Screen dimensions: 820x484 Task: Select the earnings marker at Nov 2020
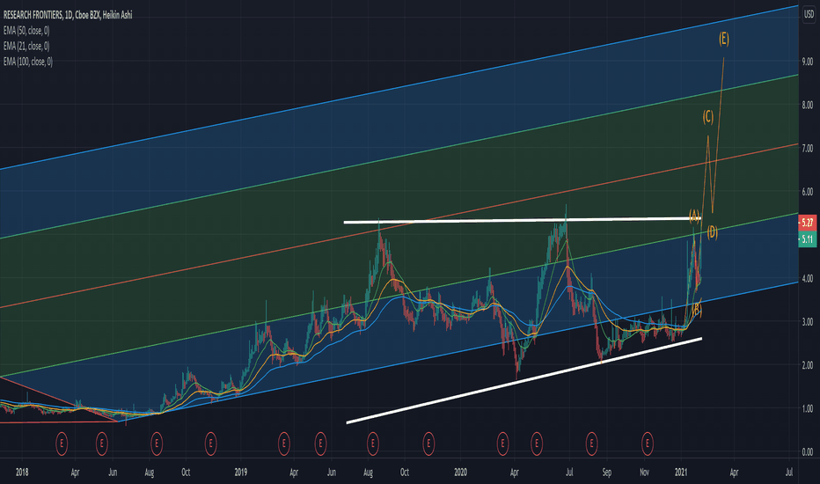(x=648, y=444)
